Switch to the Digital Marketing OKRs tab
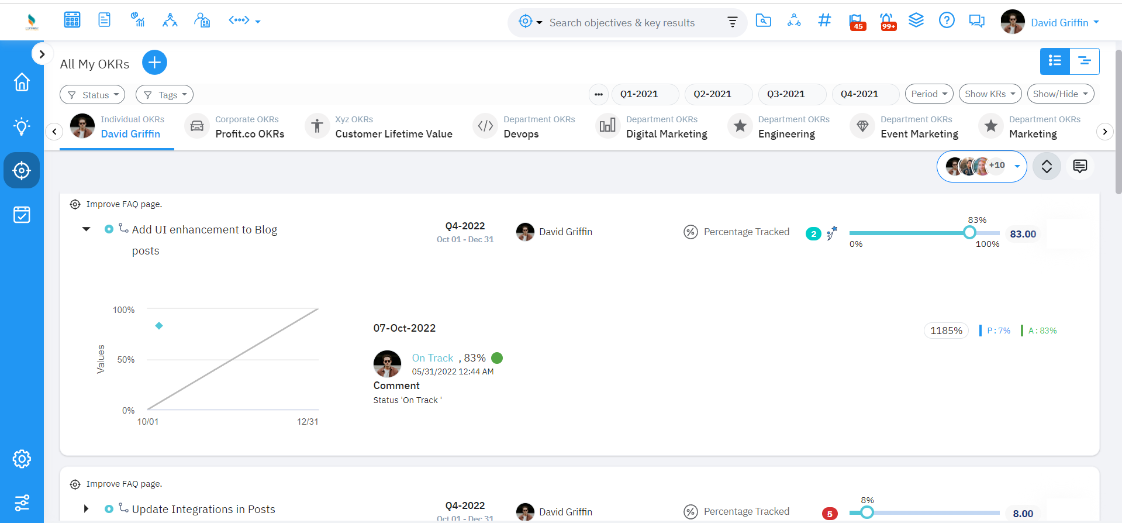 click(x=666, y=134)
